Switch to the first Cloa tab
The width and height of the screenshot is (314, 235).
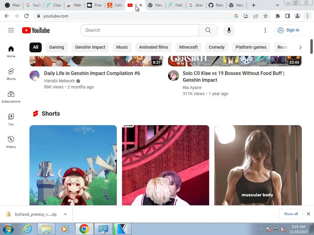[x=54, y=5]
